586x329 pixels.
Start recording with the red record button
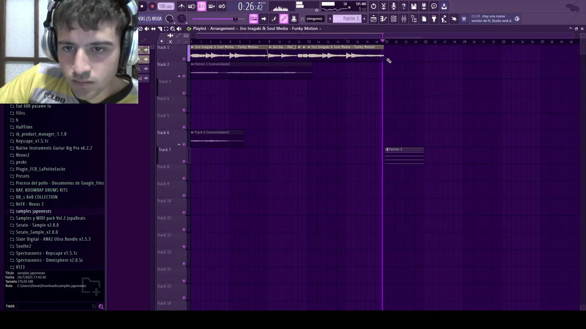coord(152,6)
